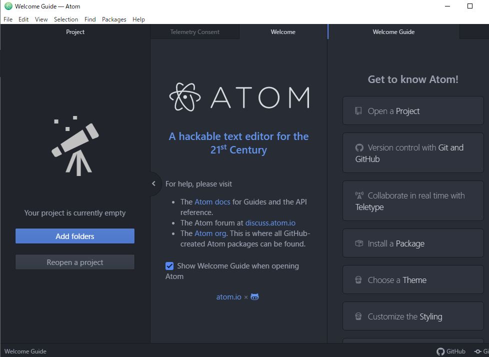Click GitHub label in status bar
Screen dimensions: 489x357
coord(456,351)
